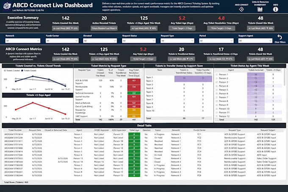
Task: Select ticket row for Person 13 Closed
Action: (144, 159)
